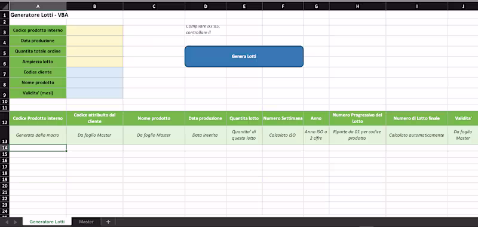Select column E header

(244, 6)
